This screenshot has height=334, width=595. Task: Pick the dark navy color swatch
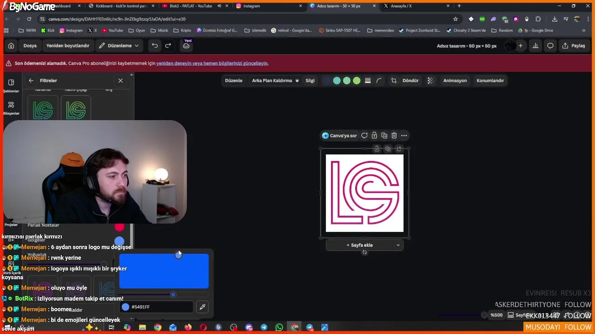point(327,80)
